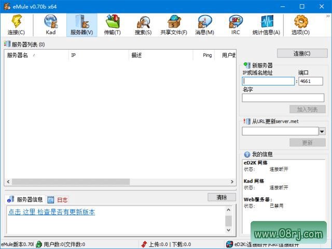Screen dimensions: 332x249
Task: Expand the toolbar overflow chevron
Action: (328, 16)
